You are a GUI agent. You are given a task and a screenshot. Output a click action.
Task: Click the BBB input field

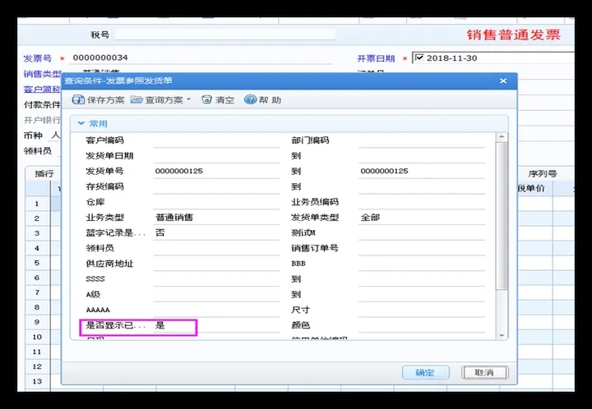[x=421, y=264]
